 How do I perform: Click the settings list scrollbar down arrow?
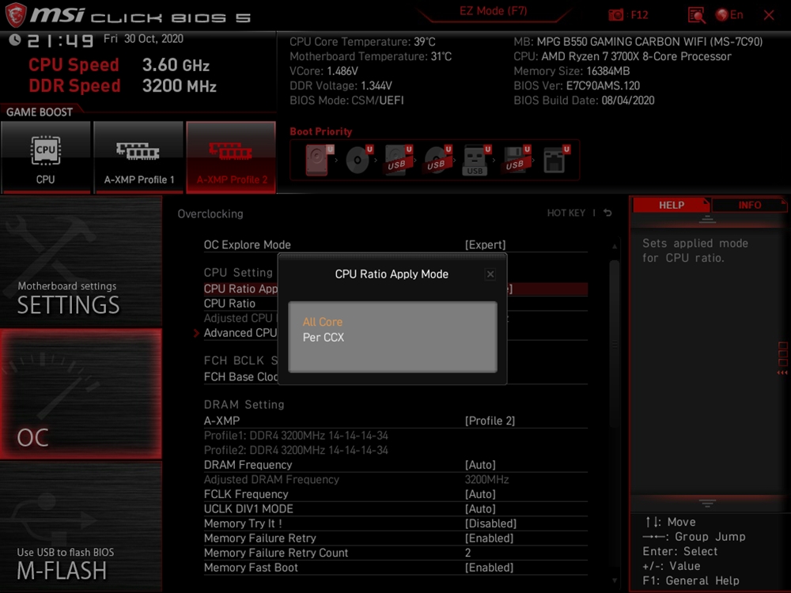click(x=614, y=580)
